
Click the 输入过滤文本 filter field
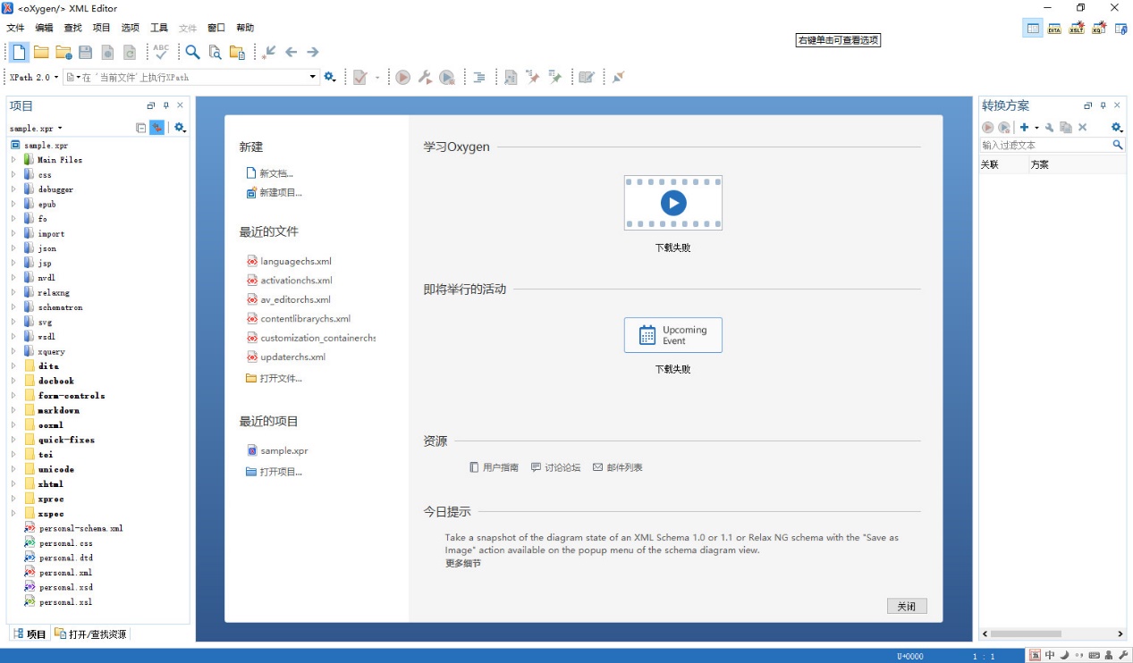pyautogui.click(x=1046, y=145)
